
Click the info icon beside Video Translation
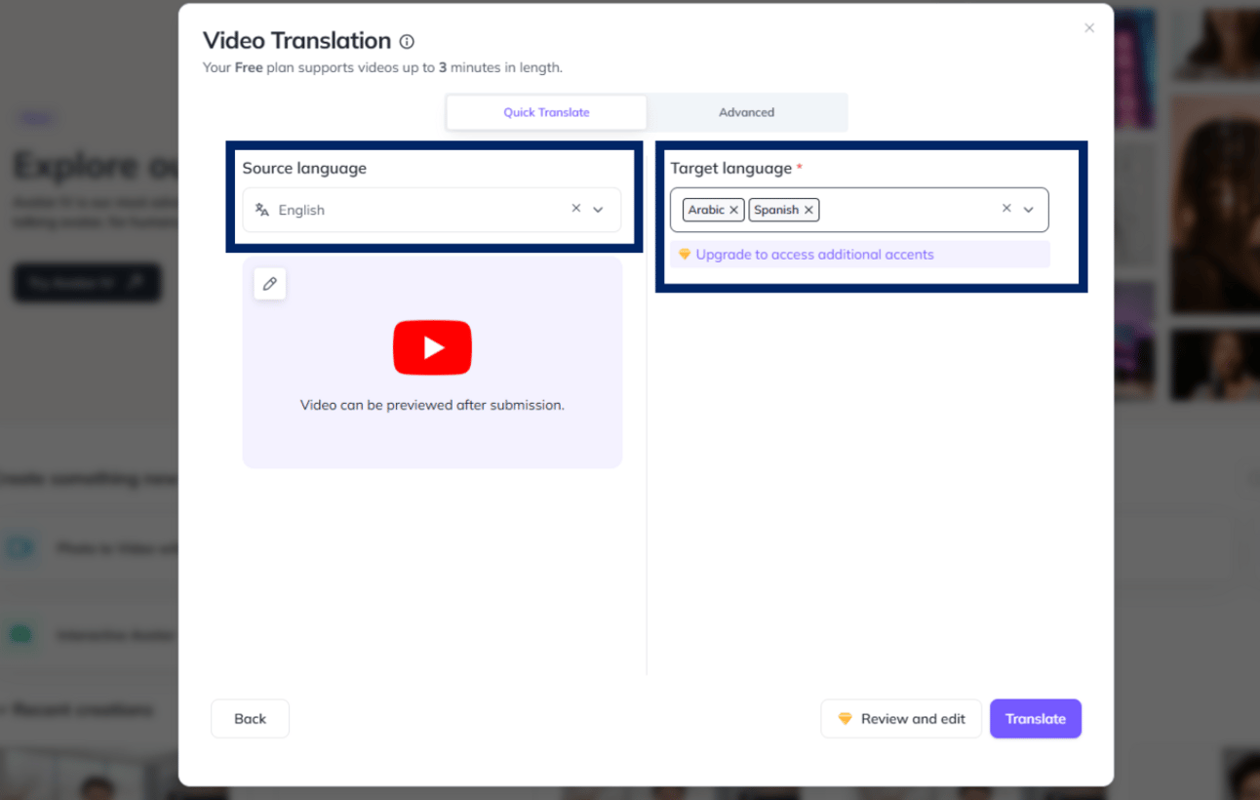[407, 42]
